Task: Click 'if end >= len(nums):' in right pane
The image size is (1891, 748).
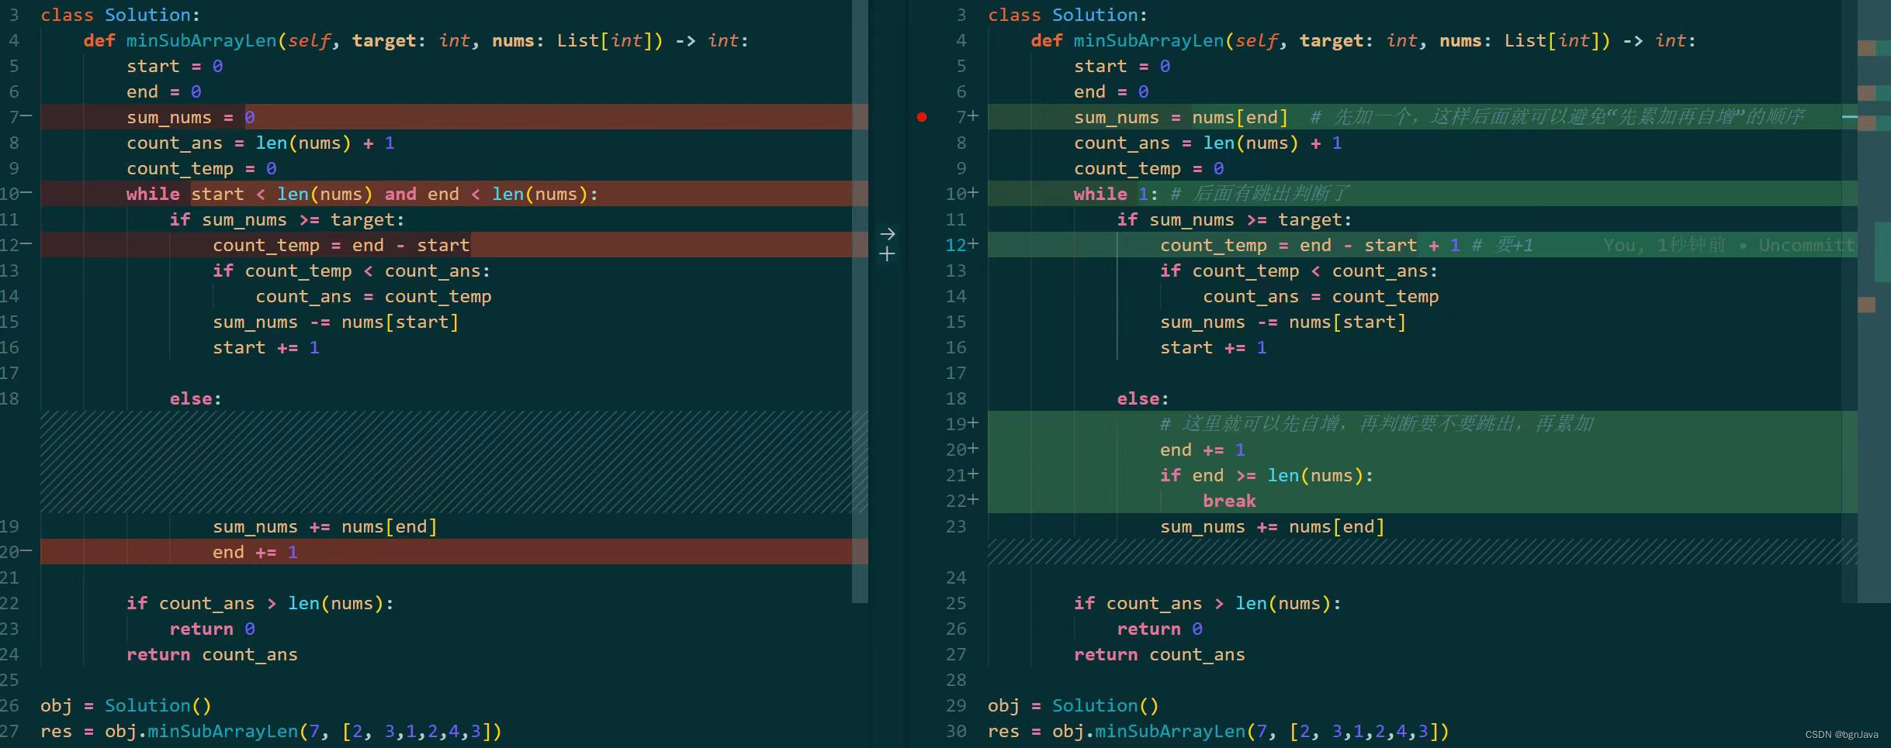Action: tap(1266, 475)
